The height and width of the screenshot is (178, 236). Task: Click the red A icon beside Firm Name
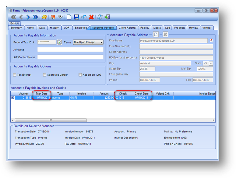point(211,40)
